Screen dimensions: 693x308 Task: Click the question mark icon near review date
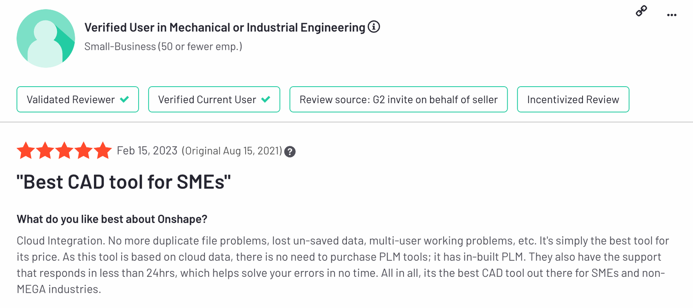[290, 152]
